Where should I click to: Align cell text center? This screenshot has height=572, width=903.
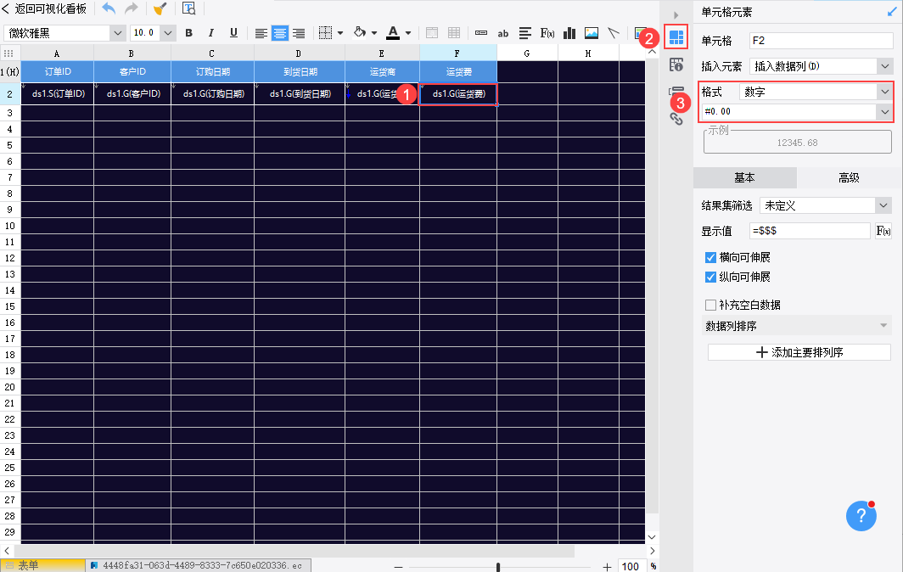coord(280,33)
